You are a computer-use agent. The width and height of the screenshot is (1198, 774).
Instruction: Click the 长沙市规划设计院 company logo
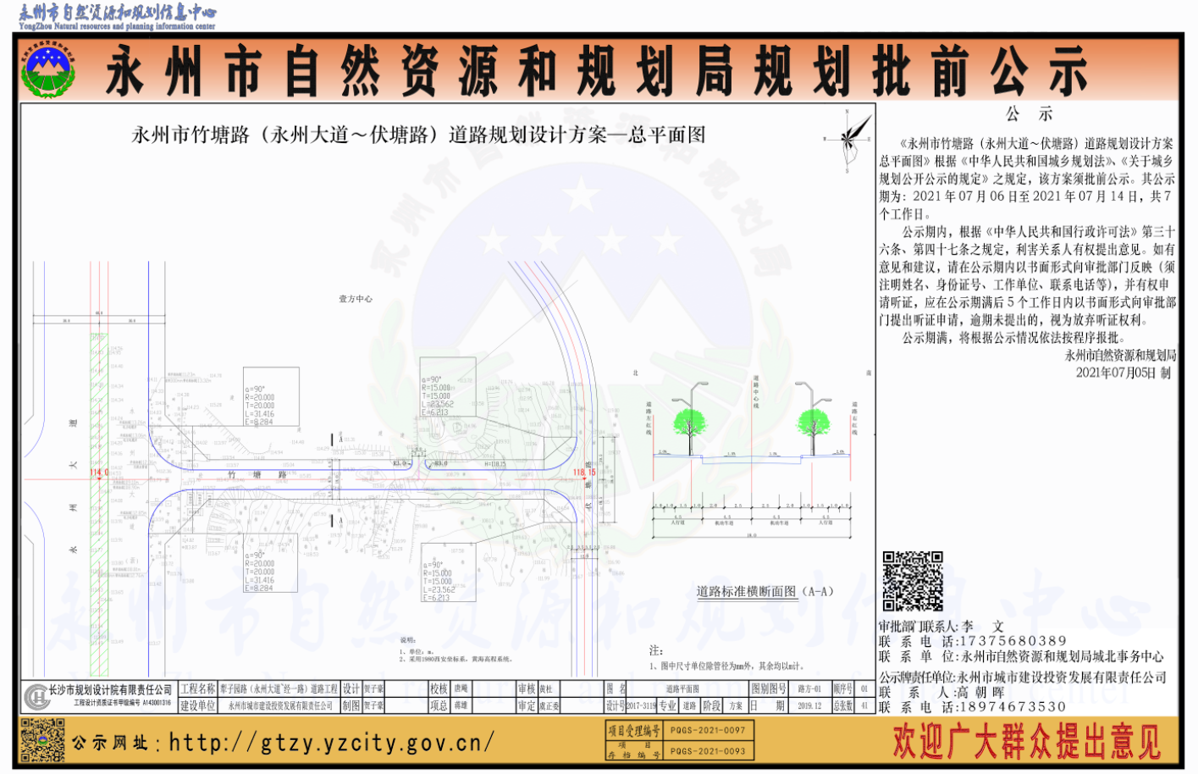point(36,696)
